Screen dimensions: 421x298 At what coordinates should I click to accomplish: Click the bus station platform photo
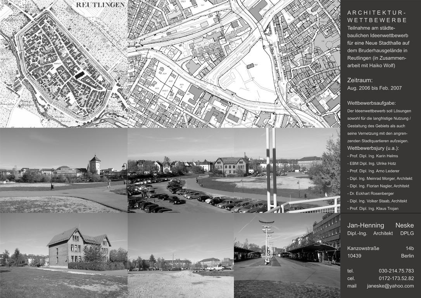287,255
